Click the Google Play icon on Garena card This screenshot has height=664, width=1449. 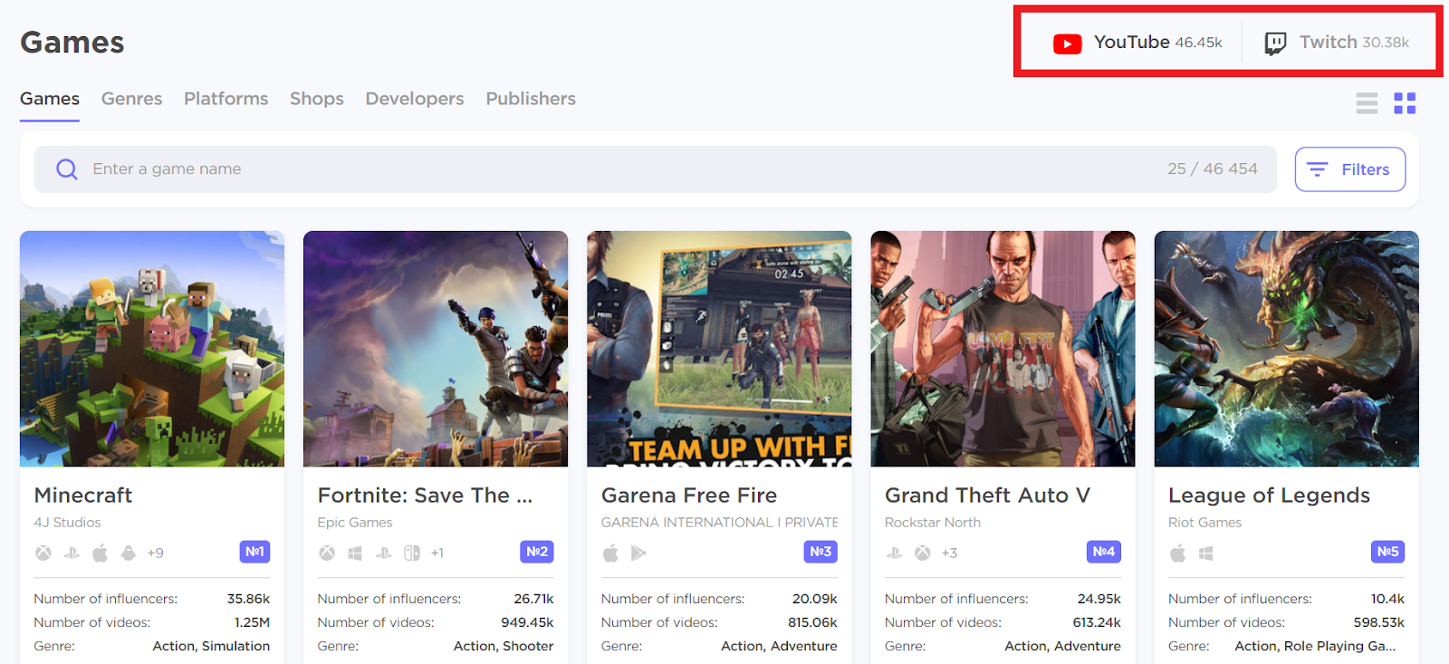pyautogui.click(x=638, y=553)
